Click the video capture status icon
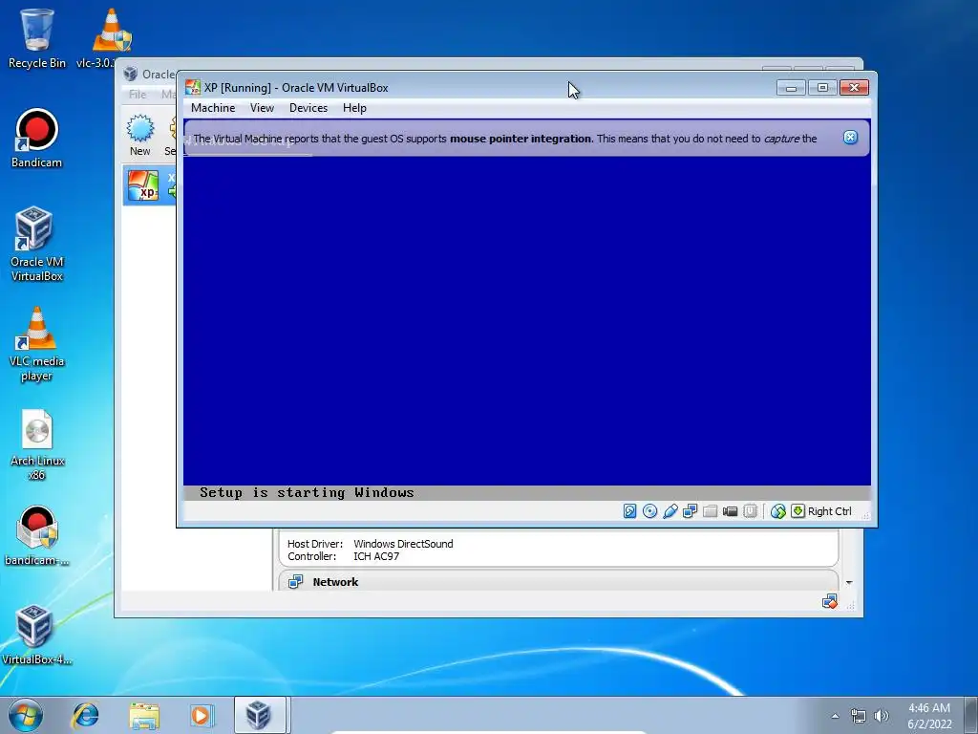Viewport: 978px width, 734px height. [730, 511]
